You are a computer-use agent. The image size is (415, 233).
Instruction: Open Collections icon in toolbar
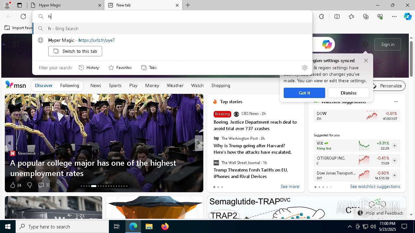[366, 17]
